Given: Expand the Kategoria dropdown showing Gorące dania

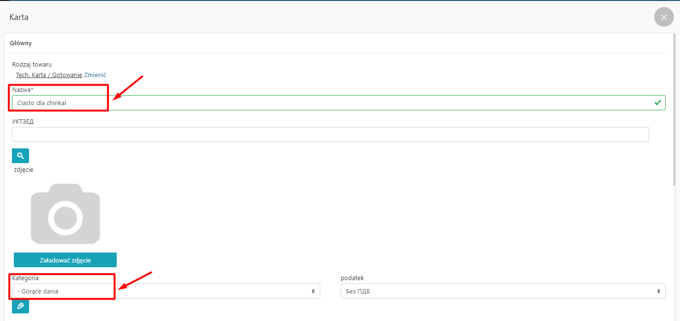Looking at the screenshot, I should [x=166, y=291].
